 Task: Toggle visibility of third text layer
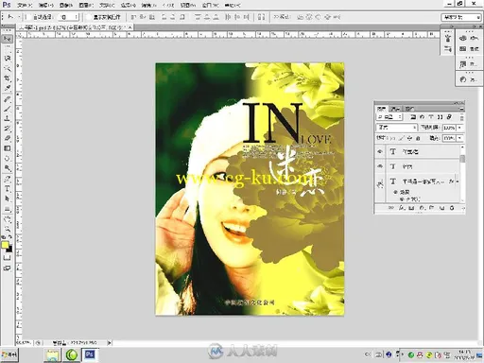point(380,181)
